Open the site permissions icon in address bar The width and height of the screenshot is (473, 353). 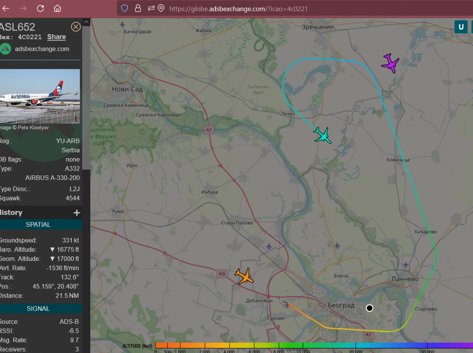click(151, 8)
